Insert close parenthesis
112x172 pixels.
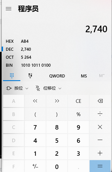point(57,114)
